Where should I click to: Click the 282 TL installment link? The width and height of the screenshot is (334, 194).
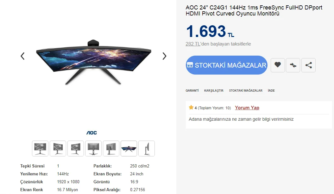[x=193, y=44]
